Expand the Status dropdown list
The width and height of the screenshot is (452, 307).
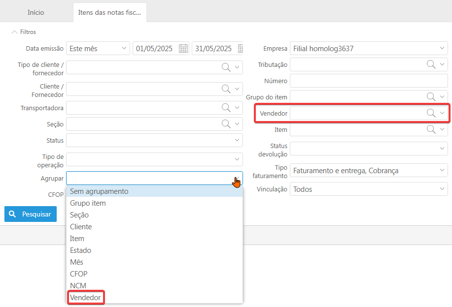[x=237, y=140]
